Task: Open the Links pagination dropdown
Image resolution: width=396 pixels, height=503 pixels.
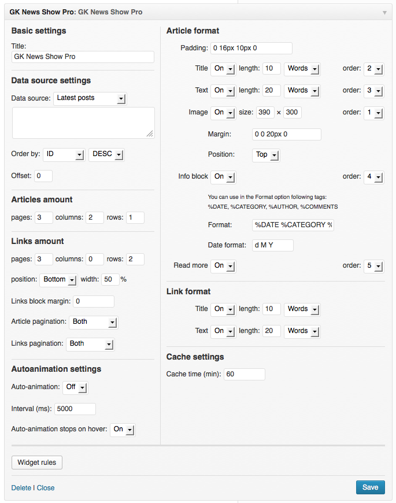Action: tap(90, 344)
